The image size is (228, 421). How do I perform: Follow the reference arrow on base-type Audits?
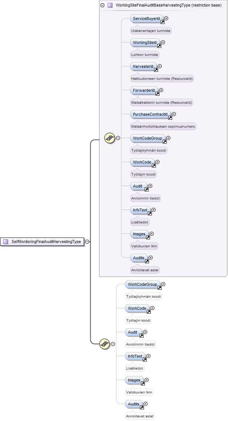pos(147,261)
